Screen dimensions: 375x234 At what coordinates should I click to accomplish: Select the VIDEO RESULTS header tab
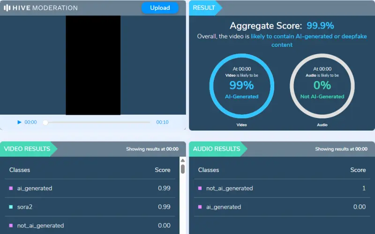pos(27,149)
